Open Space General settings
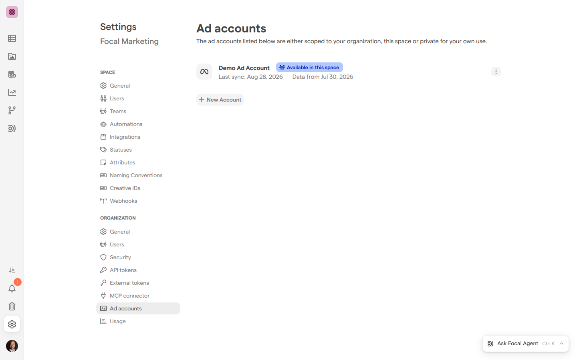 [138, 86]
